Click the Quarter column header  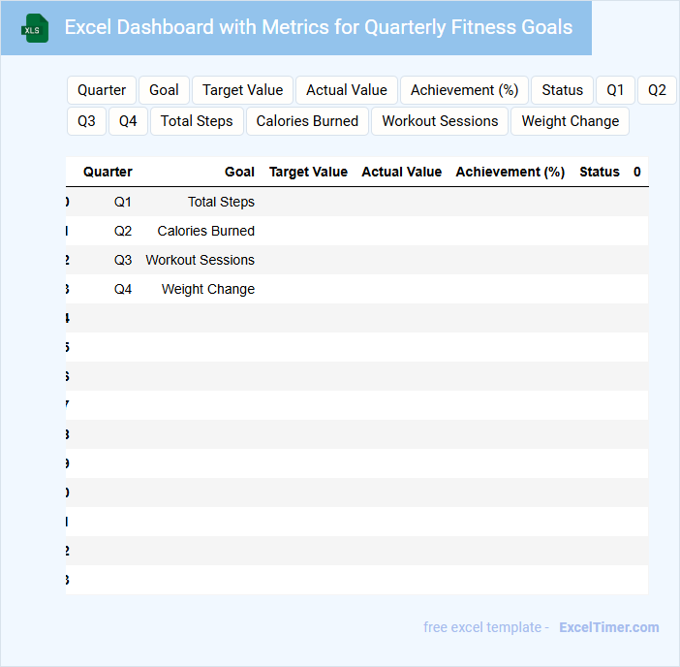point(108,172)
